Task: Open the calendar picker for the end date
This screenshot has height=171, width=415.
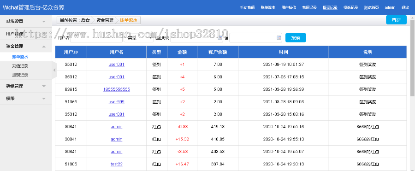Action: point(279,38)
